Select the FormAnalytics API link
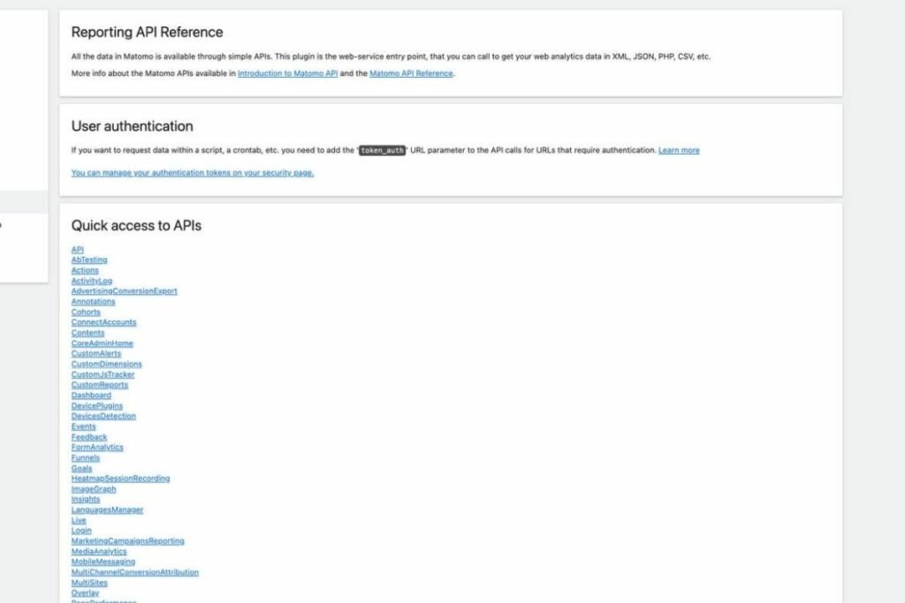 click(x=97, y=448)
